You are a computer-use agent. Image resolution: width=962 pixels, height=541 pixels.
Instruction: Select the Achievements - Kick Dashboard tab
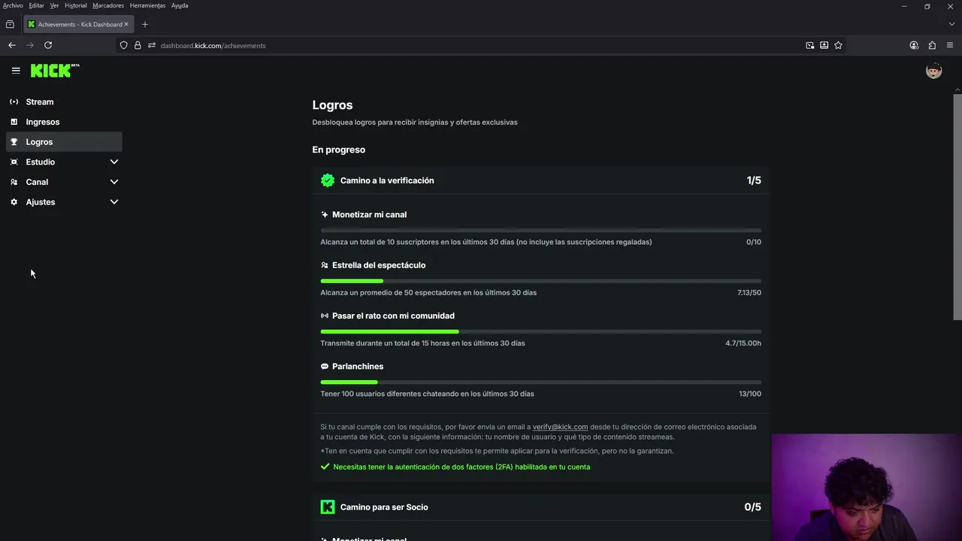click(78, 24)
